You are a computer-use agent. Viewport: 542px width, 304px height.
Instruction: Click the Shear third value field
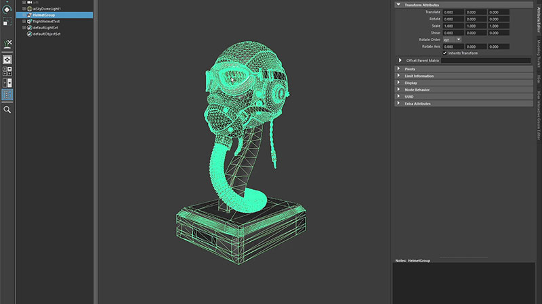[x=499, y=32]
